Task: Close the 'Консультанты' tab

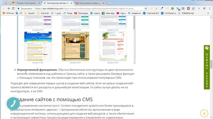Action: click(x=104, y=3)
